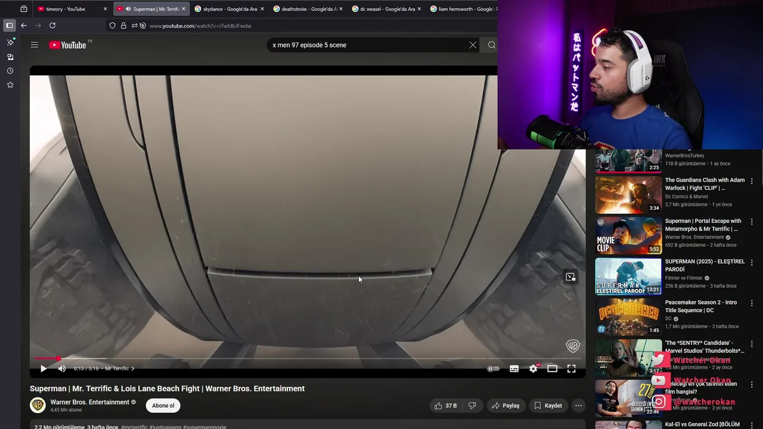Share the video via Paylaş

pyautogui.click(x=505, y=406)
